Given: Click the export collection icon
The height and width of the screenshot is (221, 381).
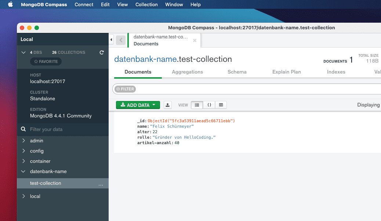Looking at the screenshot, I should pyautogui.click(x=167, y=105).
